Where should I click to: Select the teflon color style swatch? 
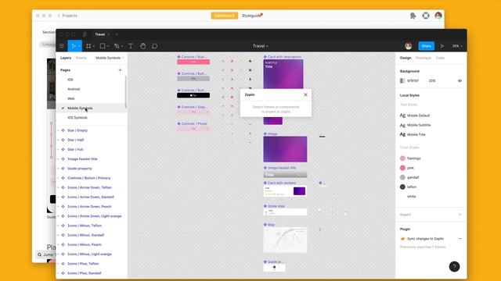pos(402,187)
